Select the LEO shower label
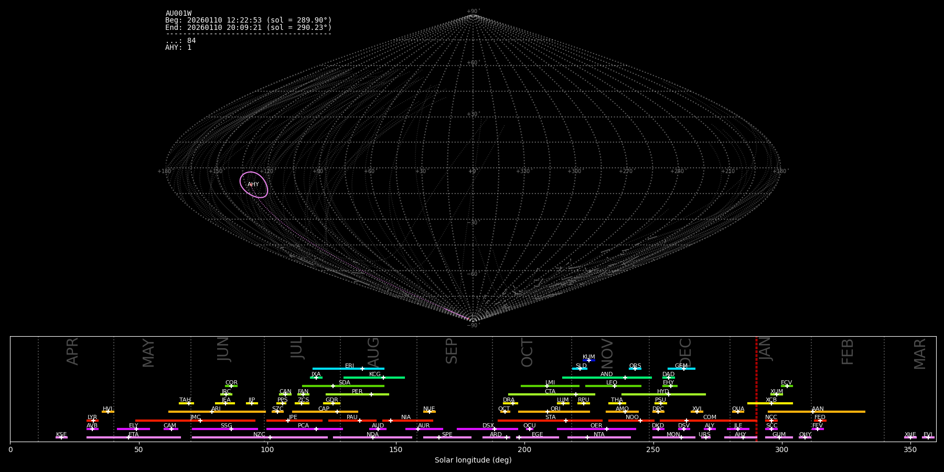The width and height of the screenshot is (944, 472). 612,383
